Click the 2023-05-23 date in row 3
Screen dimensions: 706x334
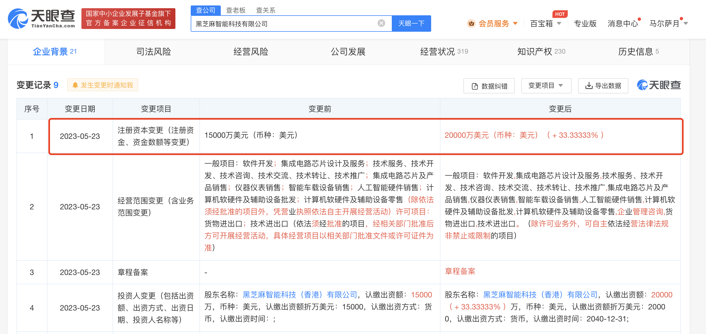coord(80,272)
